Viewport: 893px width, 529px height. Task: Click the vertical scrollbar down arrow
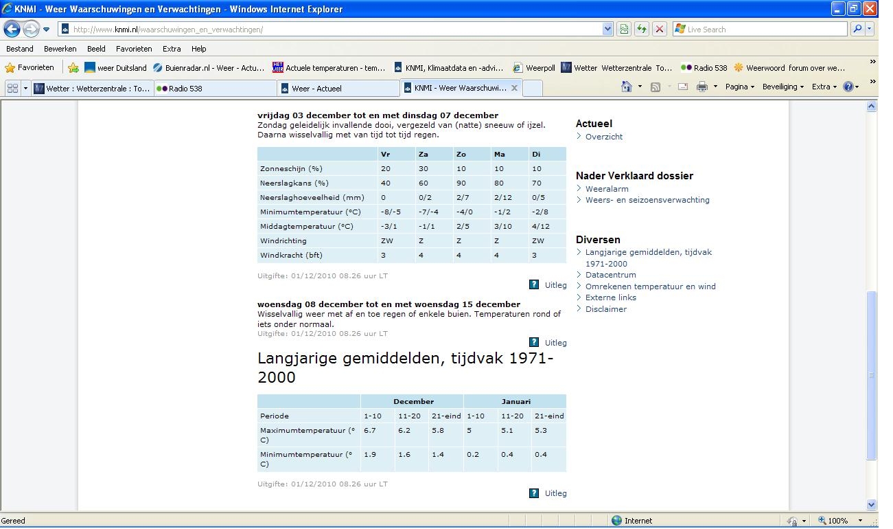click(872, 504)
